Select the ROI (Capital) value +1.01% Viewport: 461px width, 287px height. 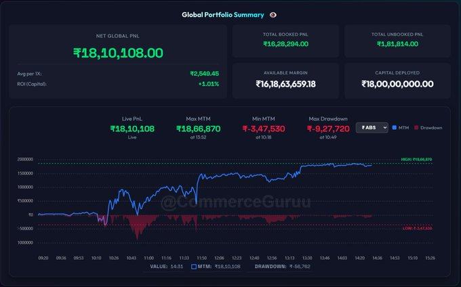coord(209,84)
